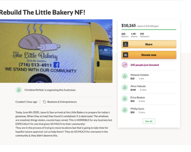Viewport: 191px width, 152px height.
Task: Click the Share button
Action: 149,44
